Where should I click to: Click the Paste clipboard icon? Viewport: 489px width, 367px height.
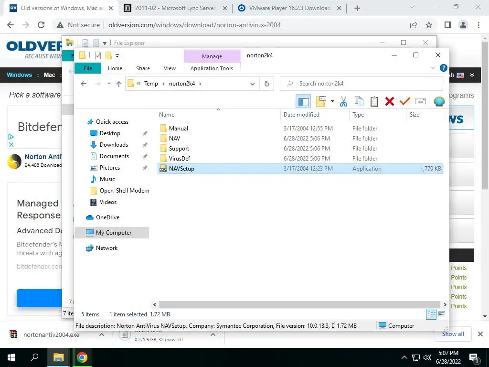coord(374,101)
